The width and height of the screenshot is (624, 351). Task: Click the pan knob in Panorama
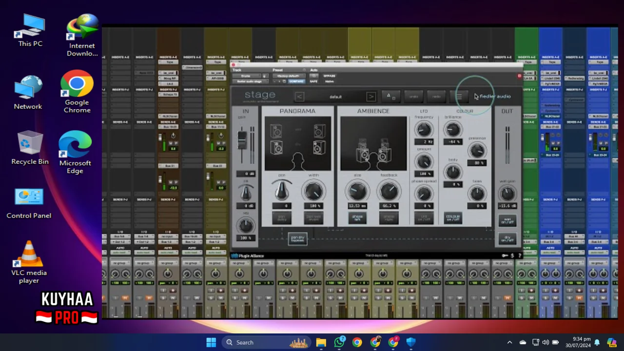(x=282, y=191)
